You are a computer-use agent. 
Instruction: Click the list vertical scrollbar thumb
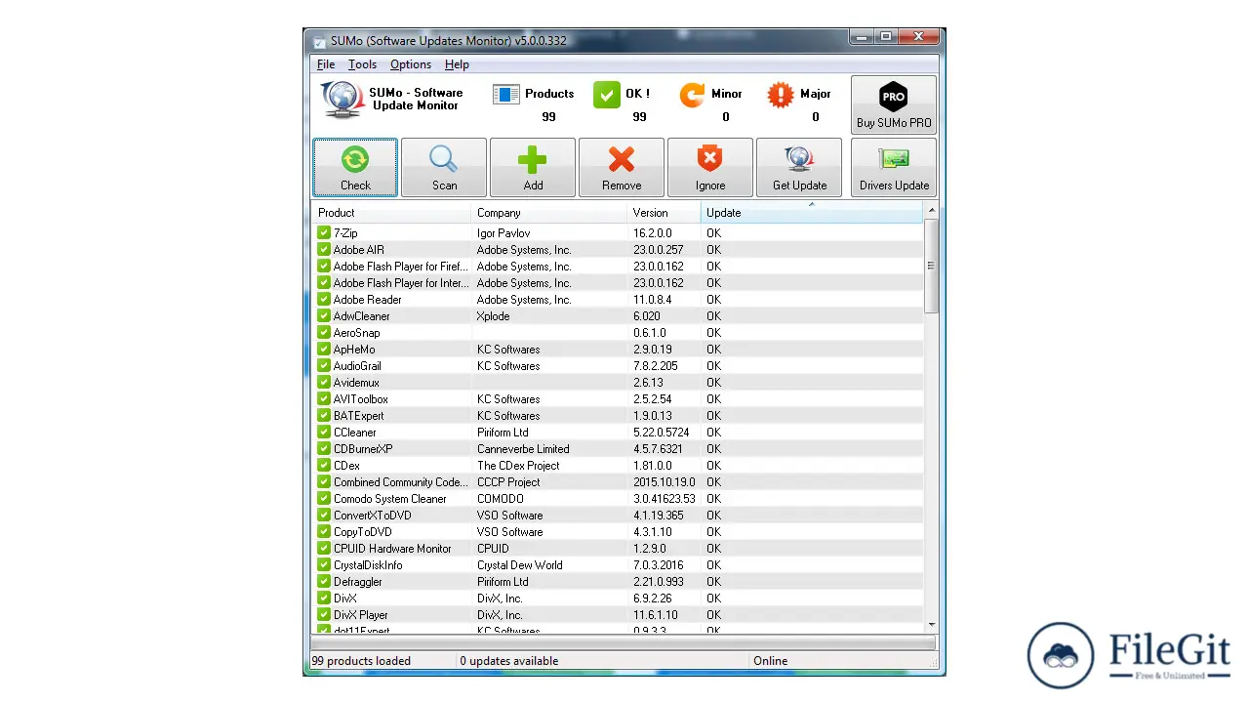[x=931, y=266]
